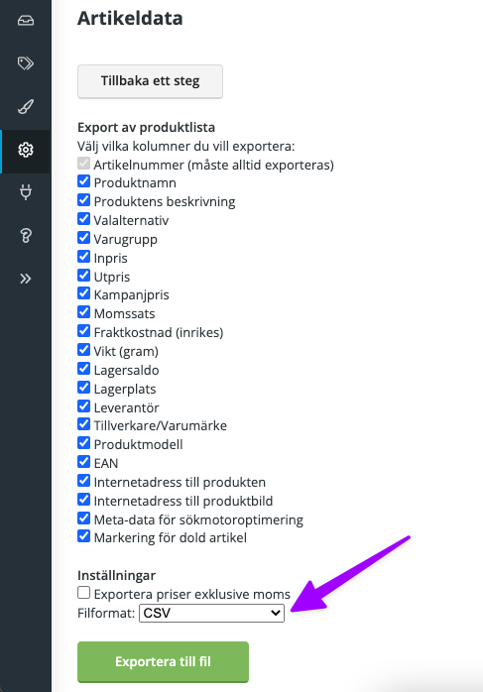Viewport: 483px width, 692px height.
Task: Expand sidebar with double chevron icon
Action: [26, 279]
